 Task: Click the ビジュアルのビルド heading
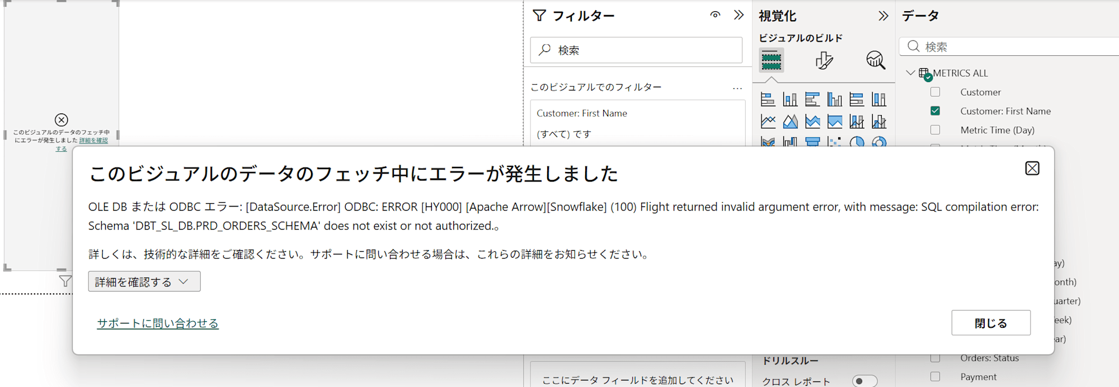click(x=801, y=38)
